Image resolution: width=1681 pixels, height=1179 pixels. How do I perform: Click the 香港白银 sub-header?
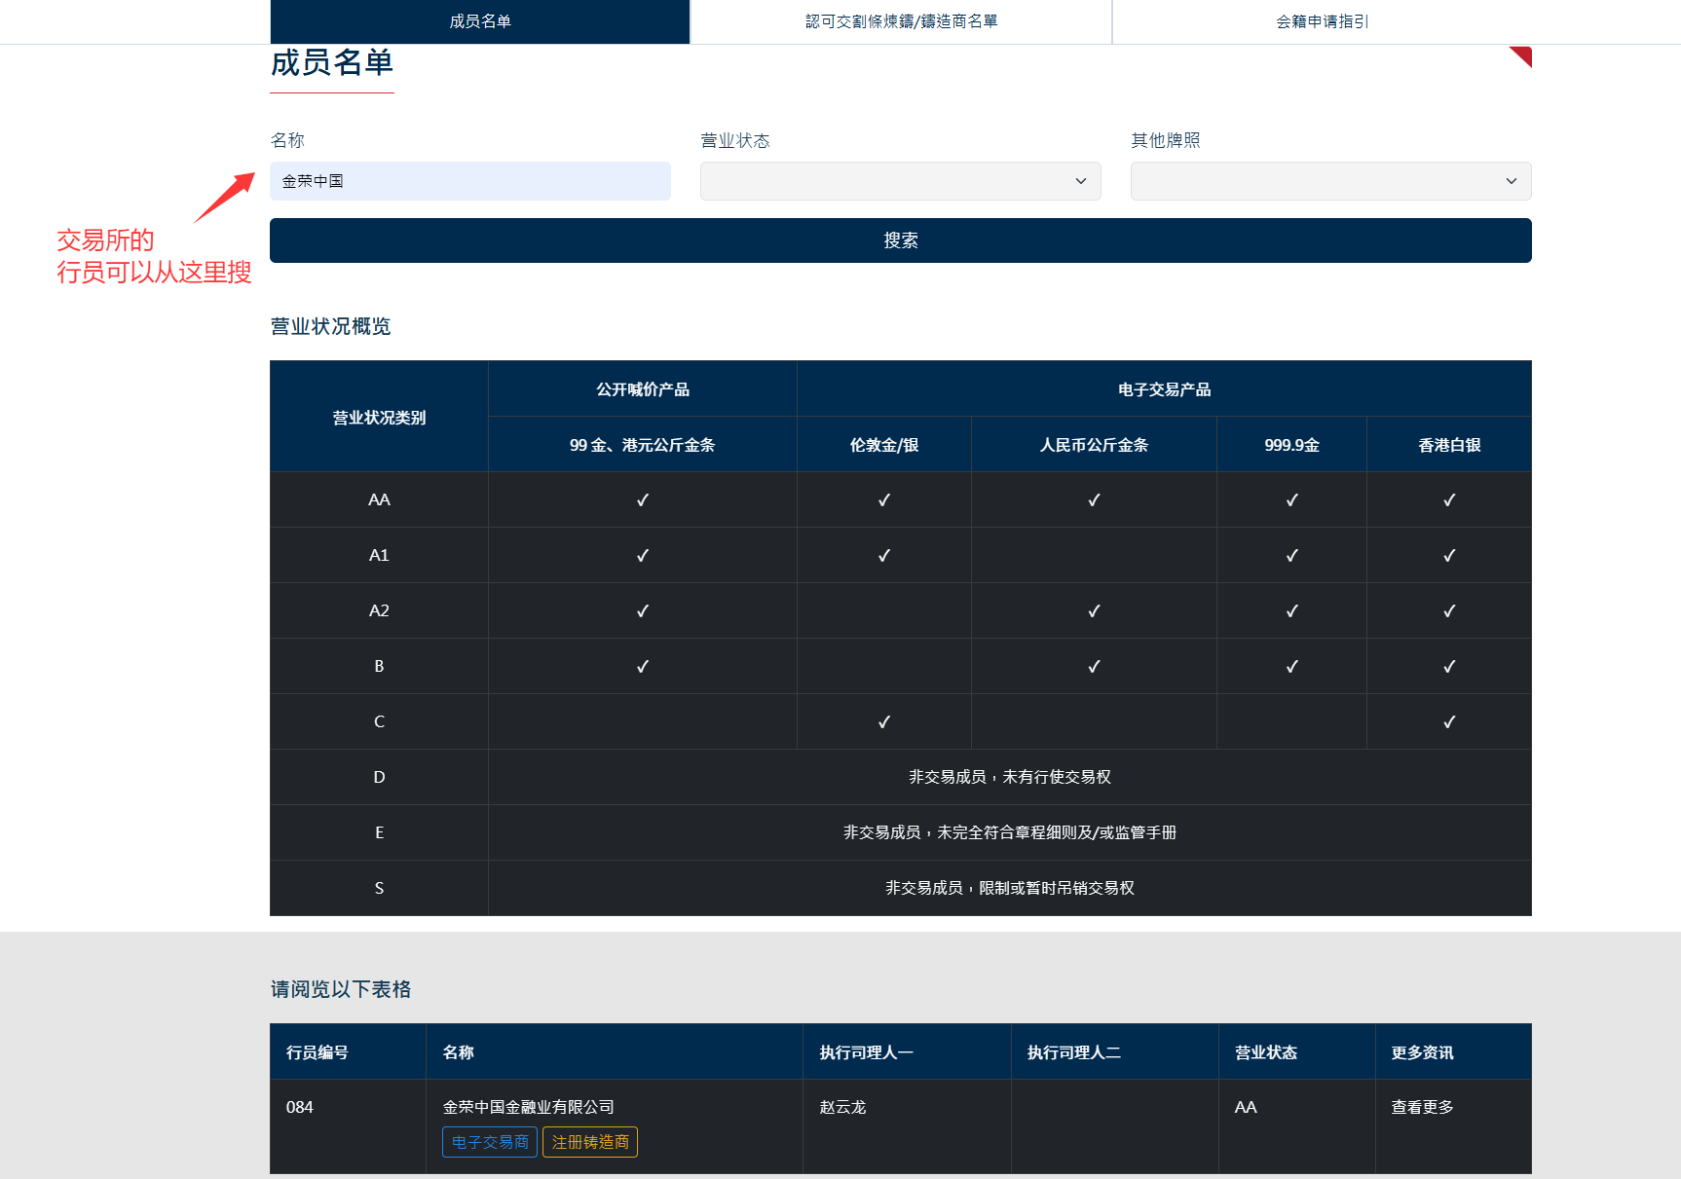(1449, 445)
